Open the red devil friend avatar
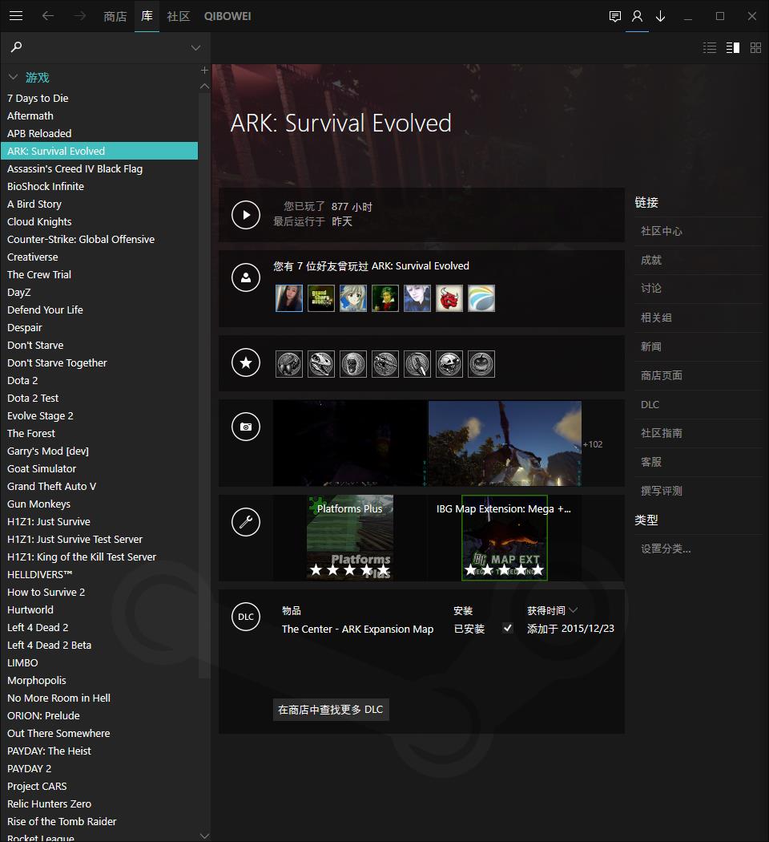Image resolution: width=769 pixels, height=842 pixels. click(x=449, y=298)
